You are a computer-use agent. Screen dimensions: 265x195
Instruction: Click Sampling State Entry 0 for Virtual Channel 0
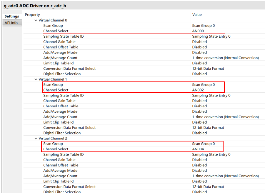211,36
